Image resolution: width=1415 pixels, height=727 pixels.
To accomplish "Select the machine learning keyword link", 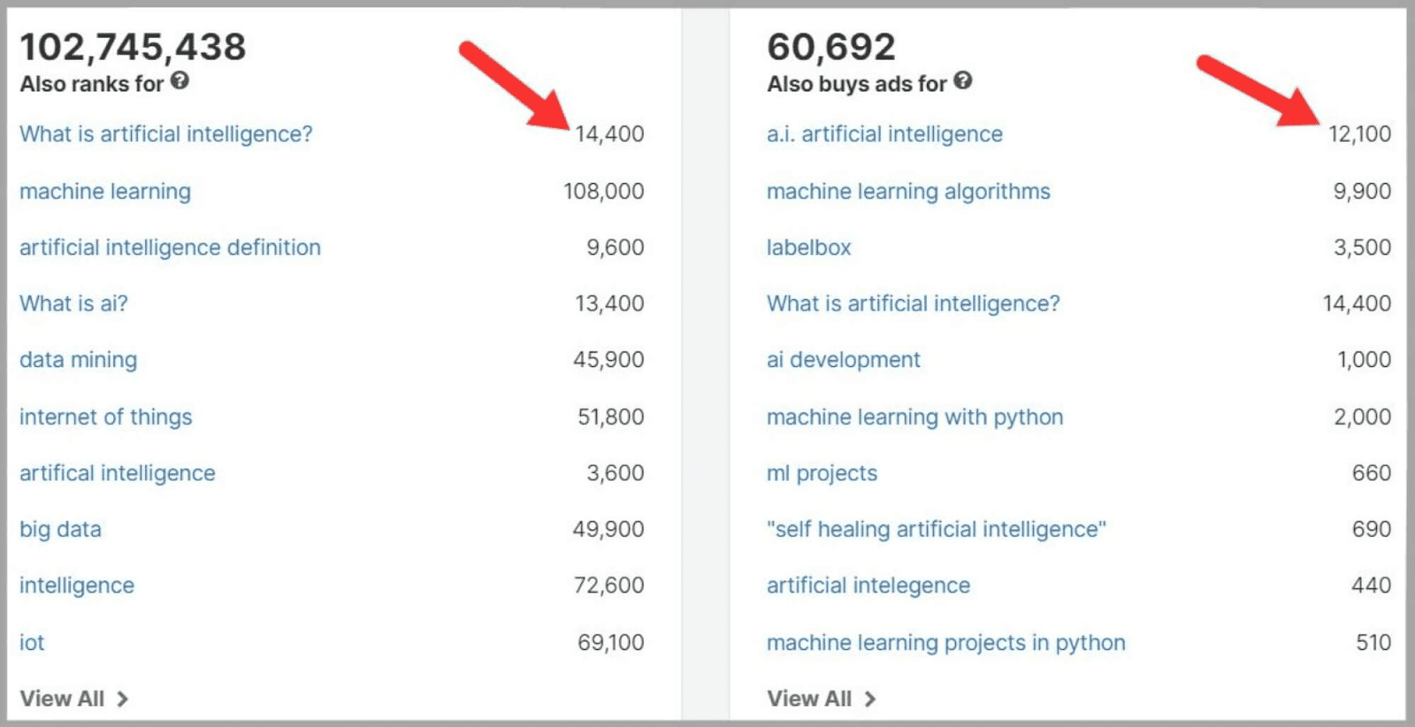I will (104, 191).
